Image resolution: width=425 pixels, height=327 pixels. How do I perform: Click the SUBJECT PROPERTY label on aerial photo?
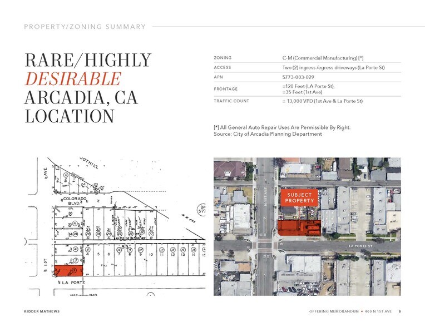[x=299, y=198]
